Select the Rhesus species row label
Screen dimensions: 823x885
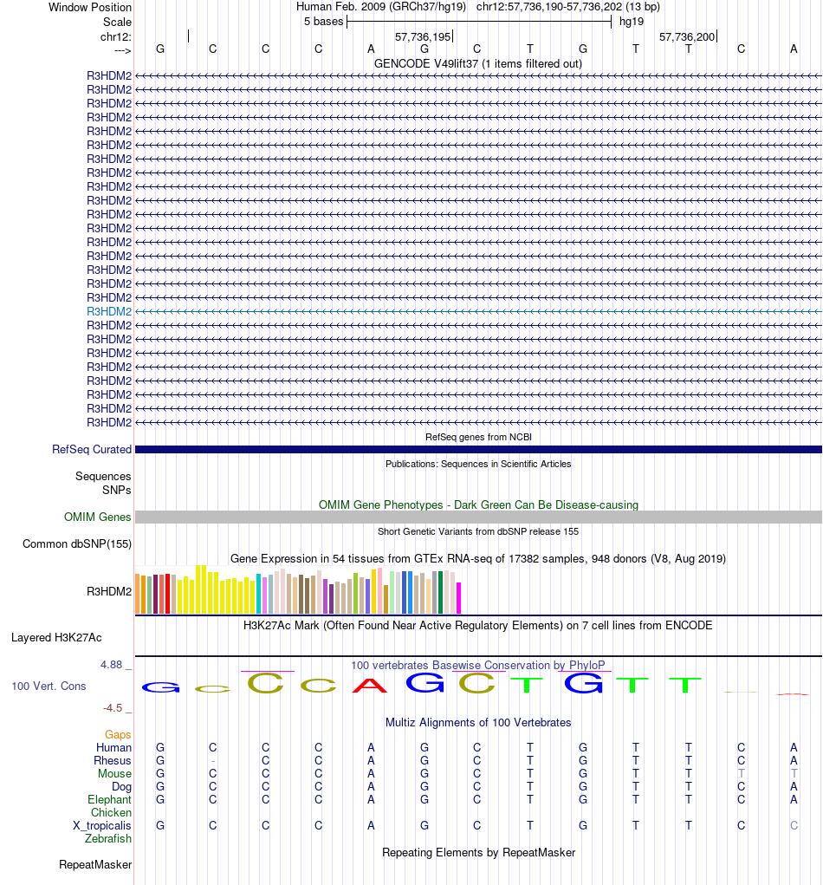[113, 761]
